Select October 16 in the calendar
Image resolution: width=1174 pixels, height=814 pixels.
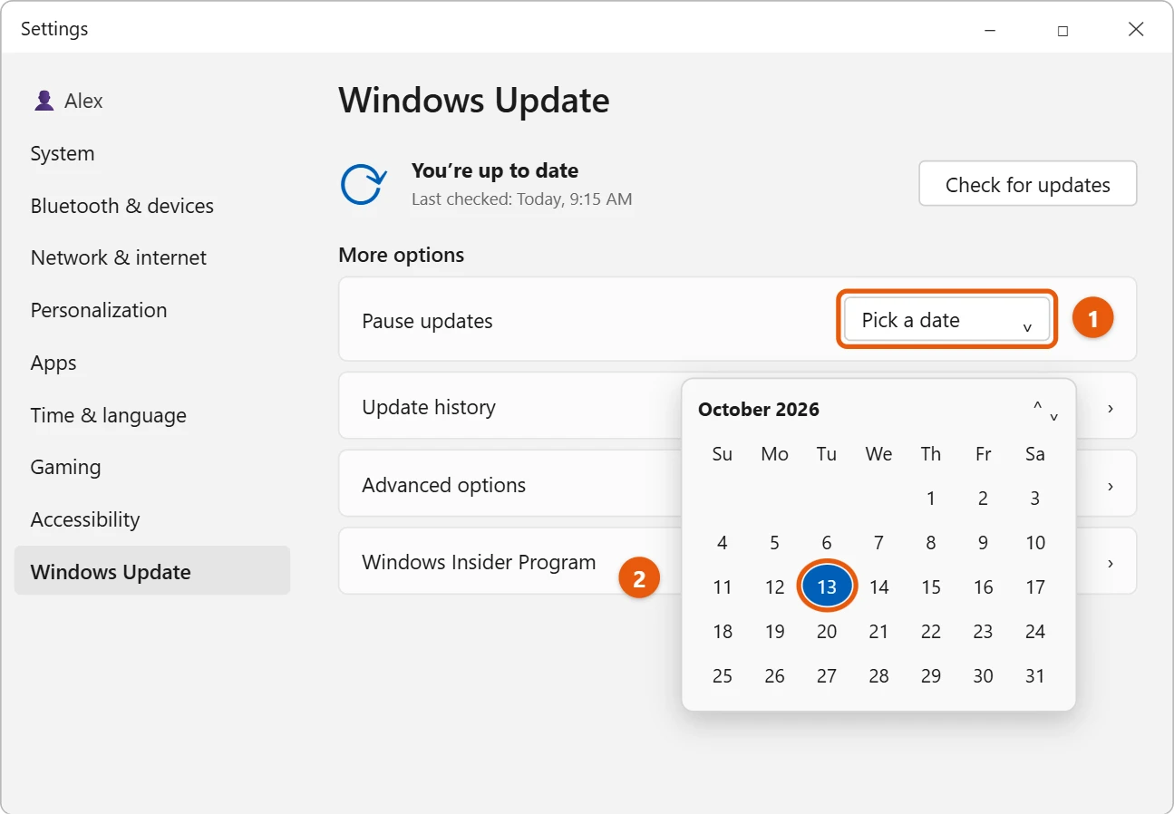tap(984, 586)
